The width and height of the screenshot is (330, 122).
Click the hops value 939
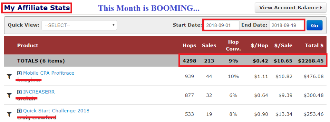[x=189, y=77]
